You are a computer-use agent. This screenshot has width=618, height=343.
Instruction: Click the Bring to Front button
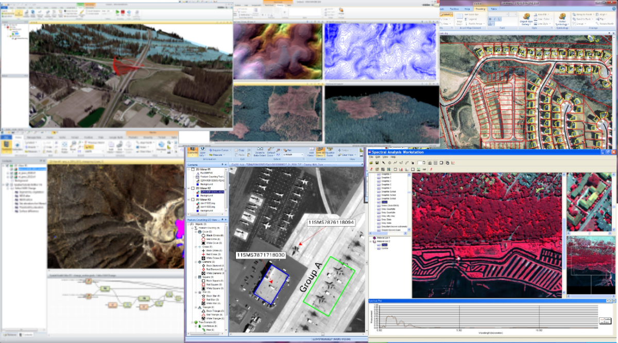[582, 14]
